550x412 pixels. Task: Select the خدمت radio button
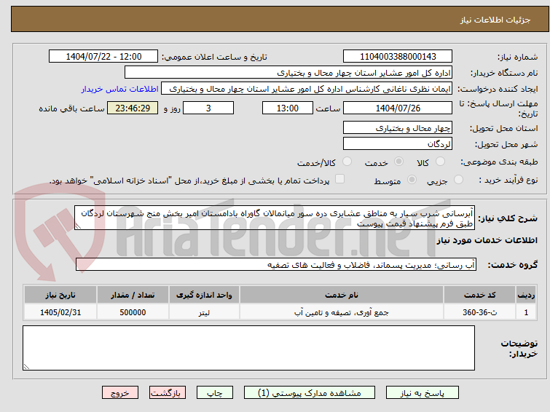(x=398, y=162)
